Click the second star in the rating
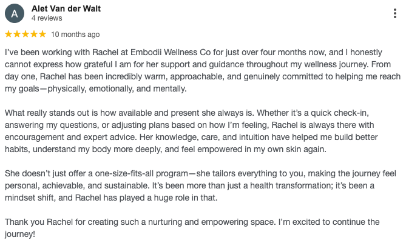406x243 pixels. coord(16,35)
